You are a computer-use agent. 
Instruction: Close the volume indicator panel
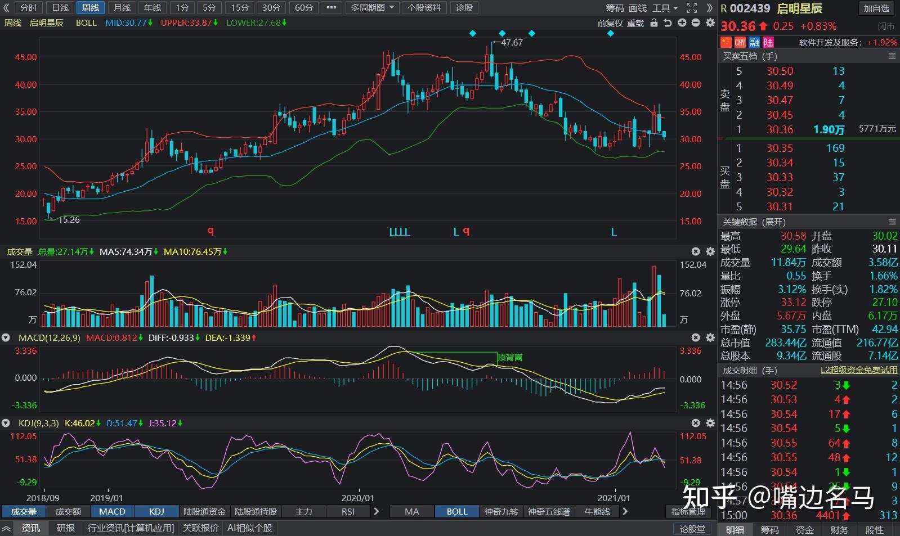[696, 251]
